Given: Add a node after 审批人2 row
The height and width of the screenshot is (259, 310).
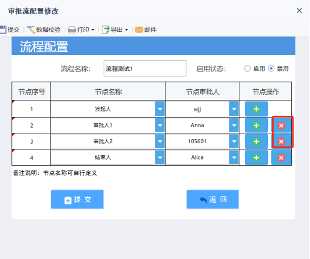Looking at the screenshot, I should click(x=256, y=141).
